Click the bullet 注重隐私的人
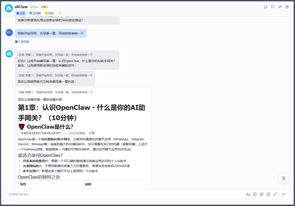The image size is (295, 206). pyautogui.click(x=76, y=166)
